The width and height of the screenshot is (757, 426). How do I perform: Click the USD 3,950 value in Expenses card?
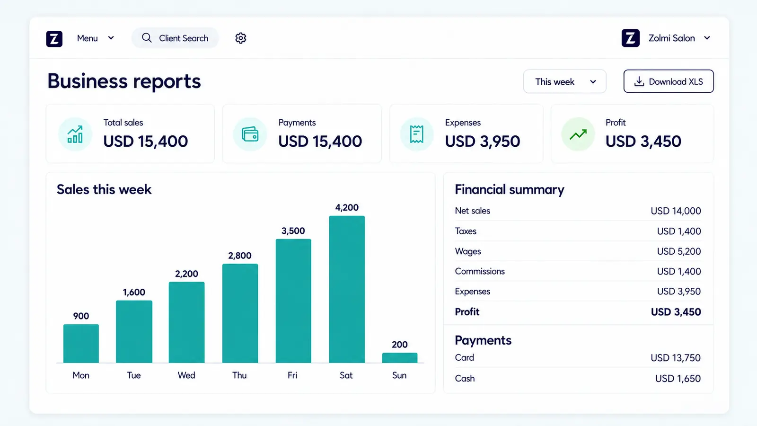483,141
